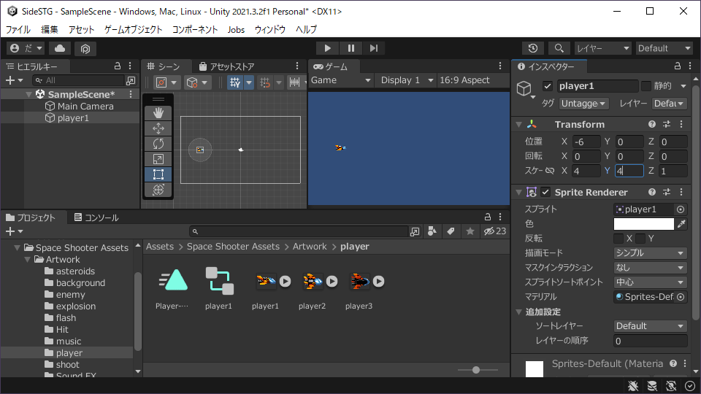Click the Artwork breadcrumb link
Viewport: 701px width, 394px height.
[310, 247]
